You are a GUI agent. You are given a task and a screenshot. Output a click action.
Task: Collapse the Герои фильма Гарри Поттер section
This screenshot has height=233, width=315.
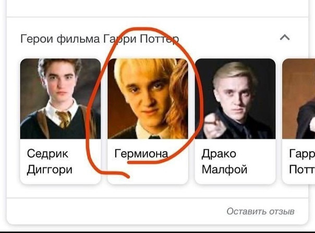[285, 37]
